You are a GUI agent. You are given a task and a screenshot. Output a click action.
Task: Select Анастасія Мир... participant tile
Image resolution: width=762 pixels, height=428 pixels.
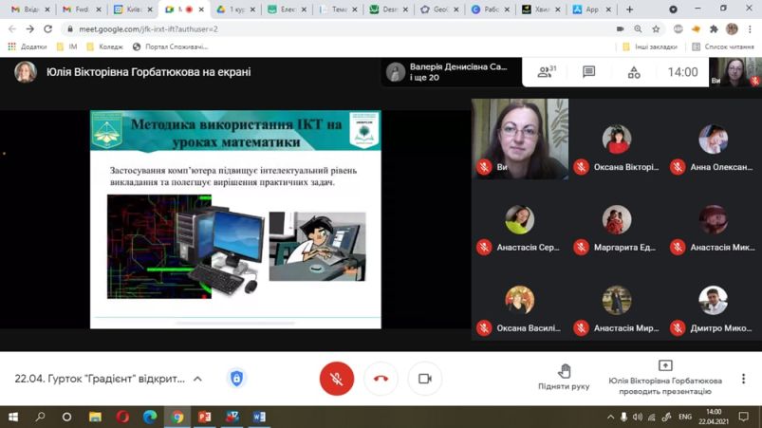[x=617, y=300]
